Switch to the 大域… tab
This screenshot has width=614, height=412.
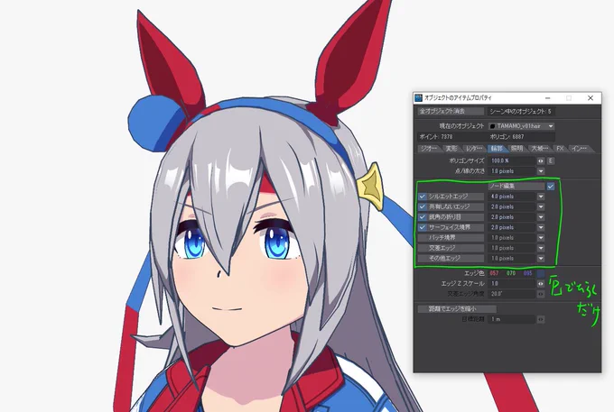[x=540, y=149]
